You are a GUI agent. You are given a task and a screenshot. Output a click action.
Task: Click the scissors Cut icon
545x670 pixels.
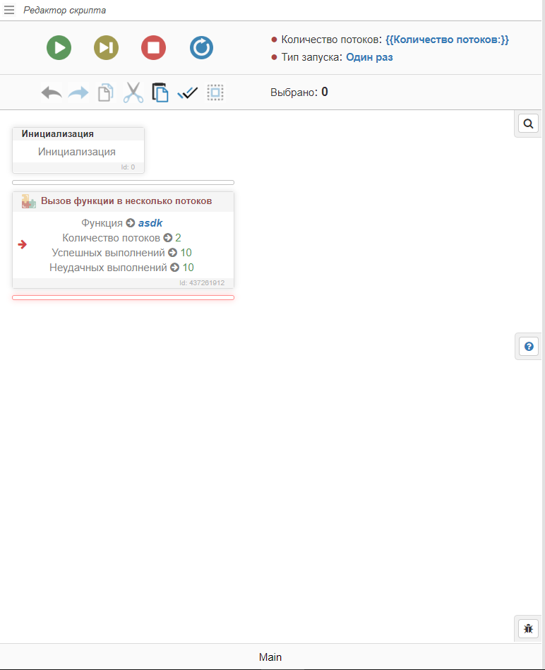coord(133,92)
